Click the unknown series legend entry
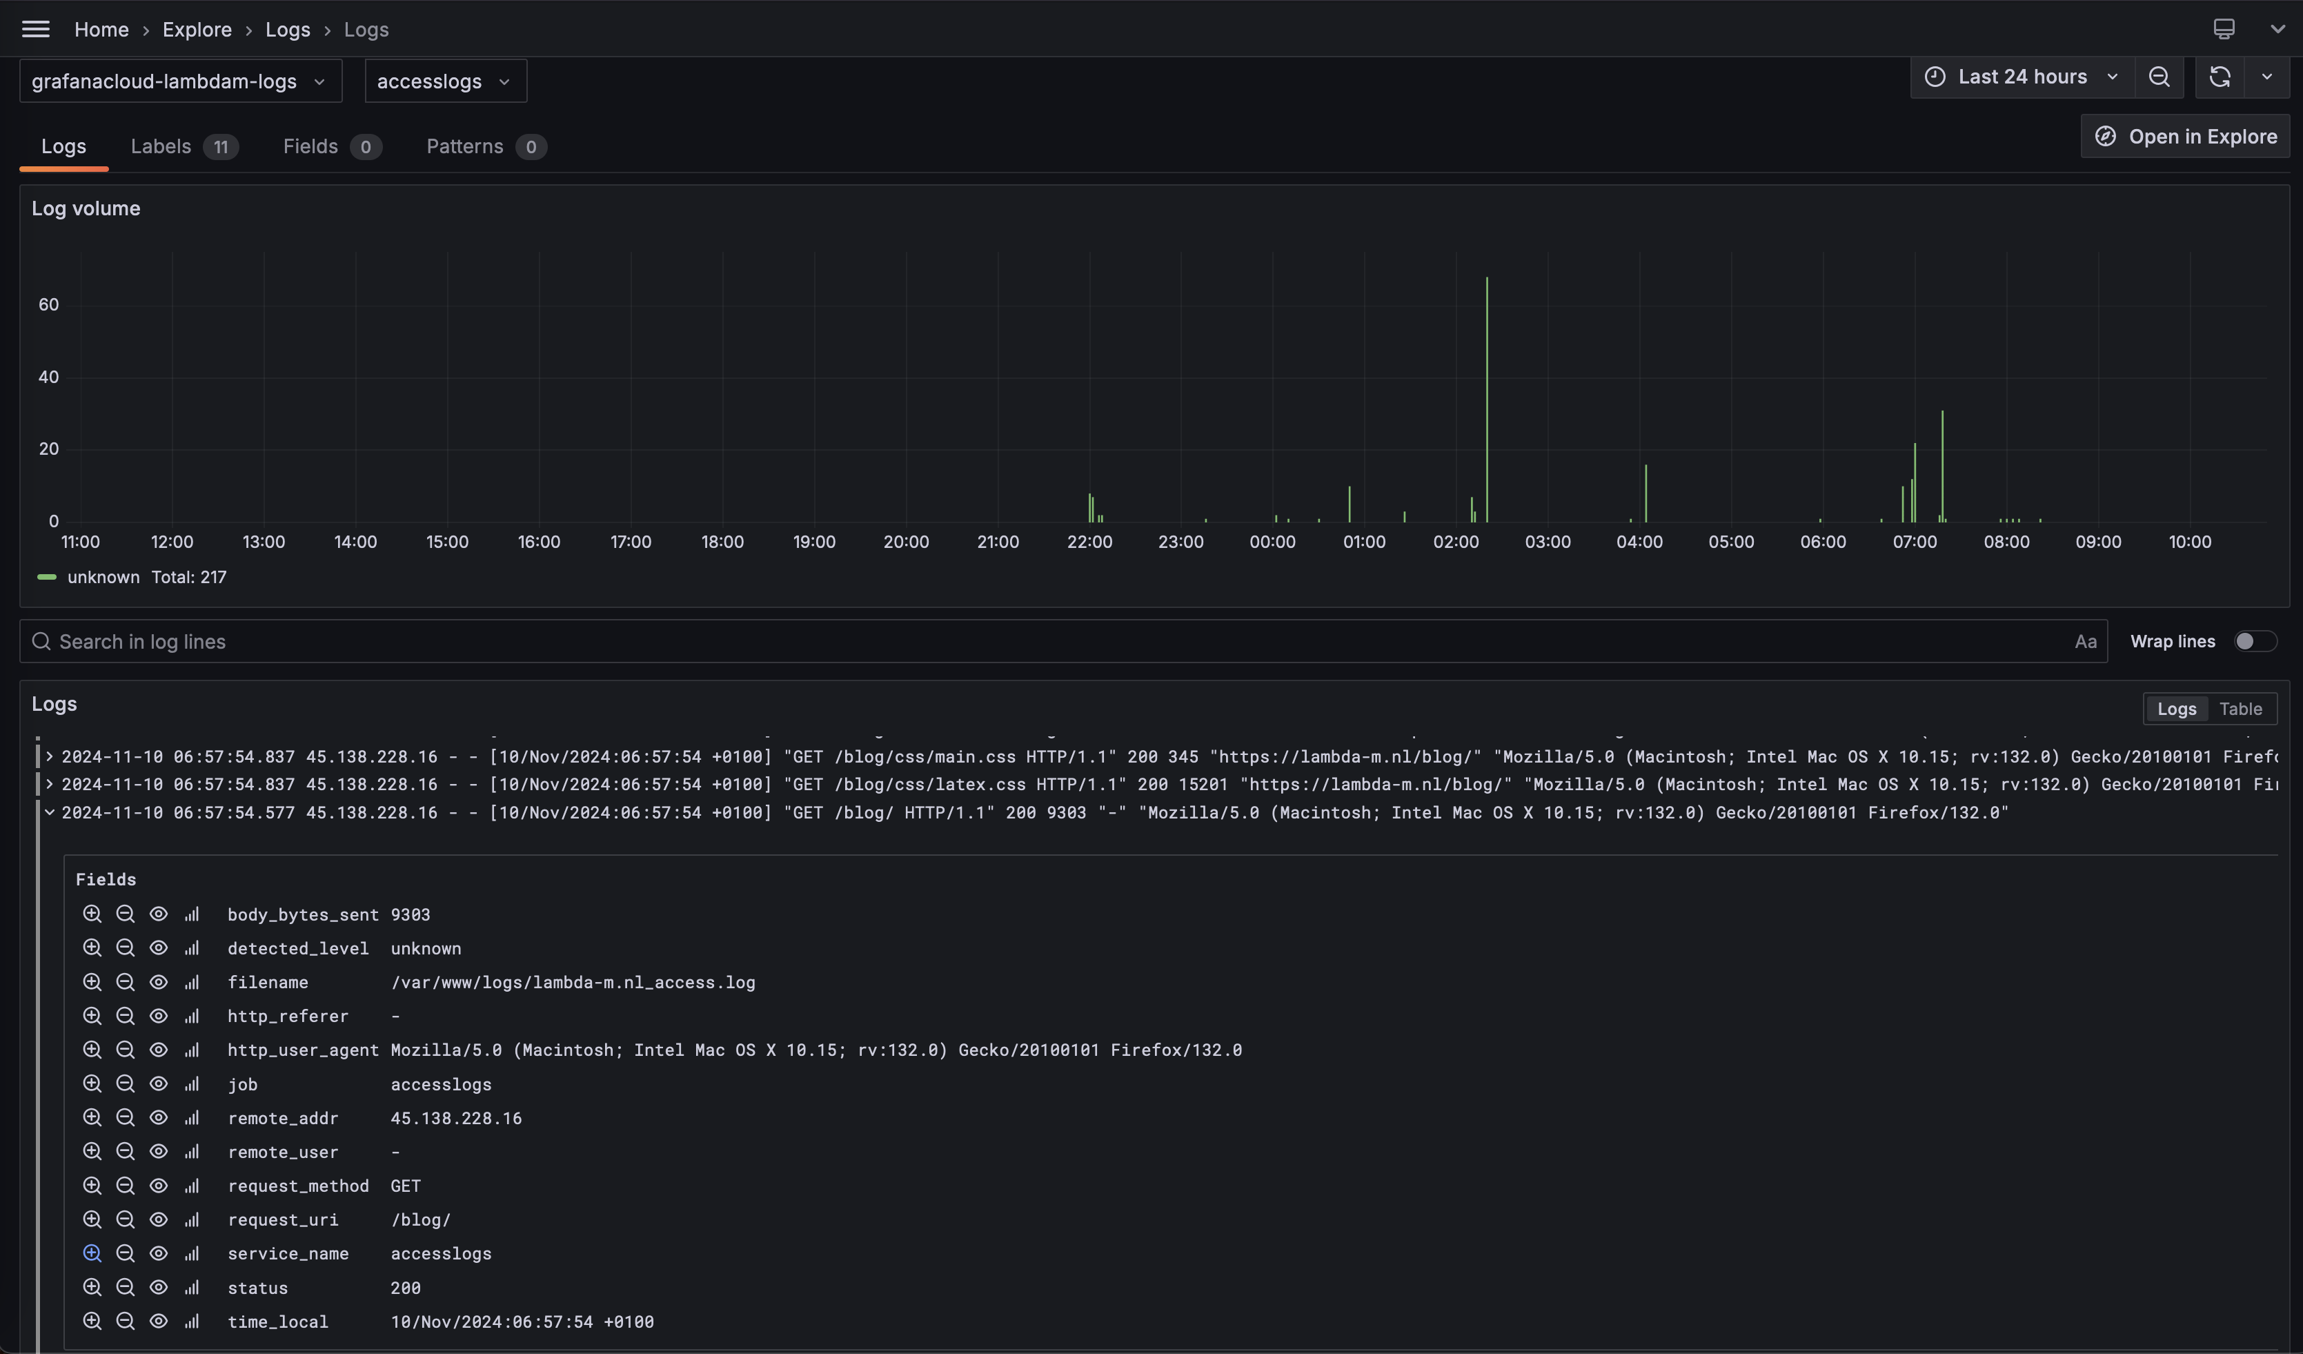This screenshot has width=2303, height=1354. (103, 577)
